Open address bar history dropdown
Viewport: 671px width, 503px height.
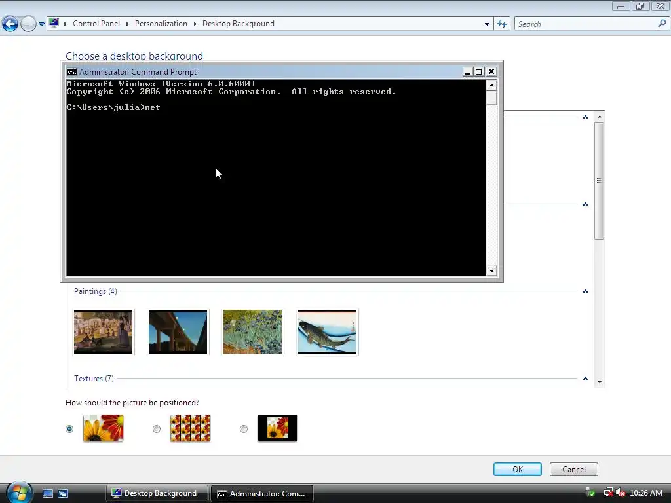point(487,24)
